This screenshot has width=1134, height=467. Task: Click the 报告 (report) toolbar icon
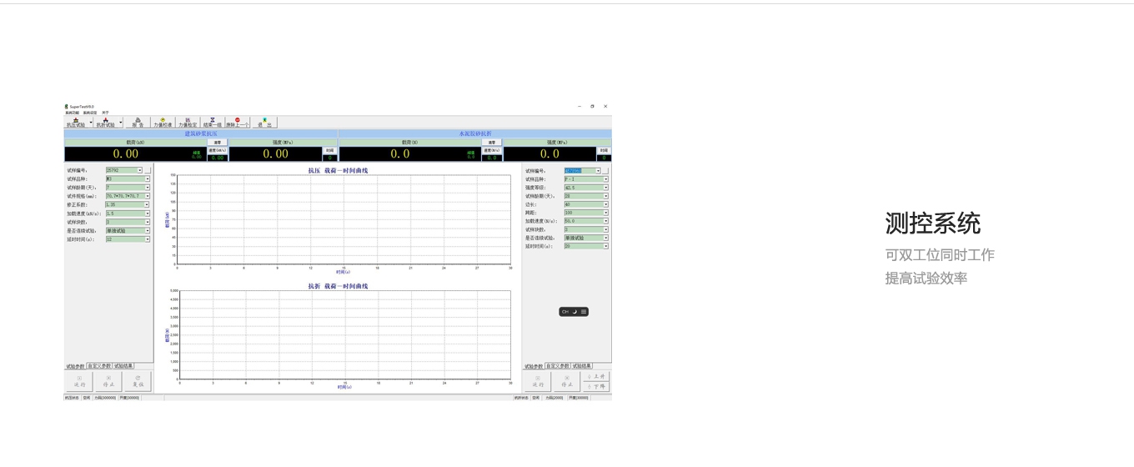coord(138,123)
